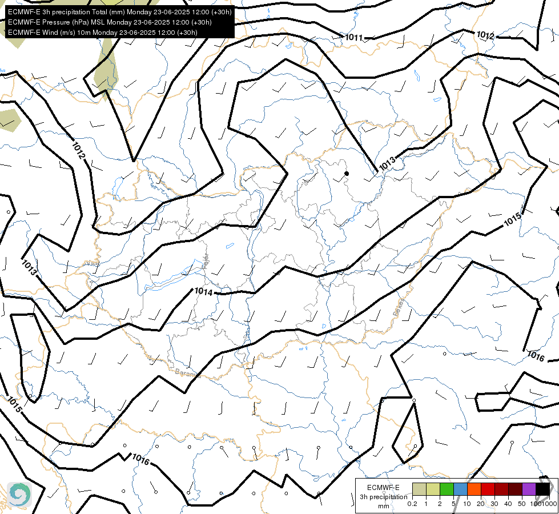The height and width of the screenshot is (514, 559).
Task: Click the Békés county label
Action: click(x=399, y=307)
